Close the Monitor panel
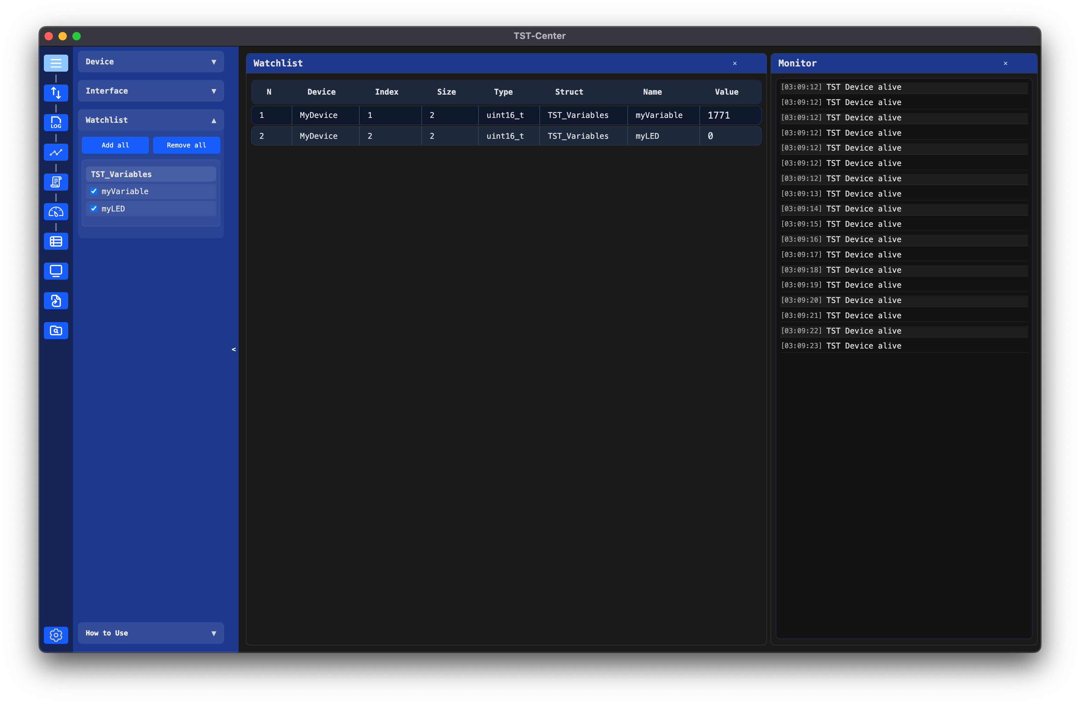This screenshot has width=1080, height=704. coord(1006,64)
